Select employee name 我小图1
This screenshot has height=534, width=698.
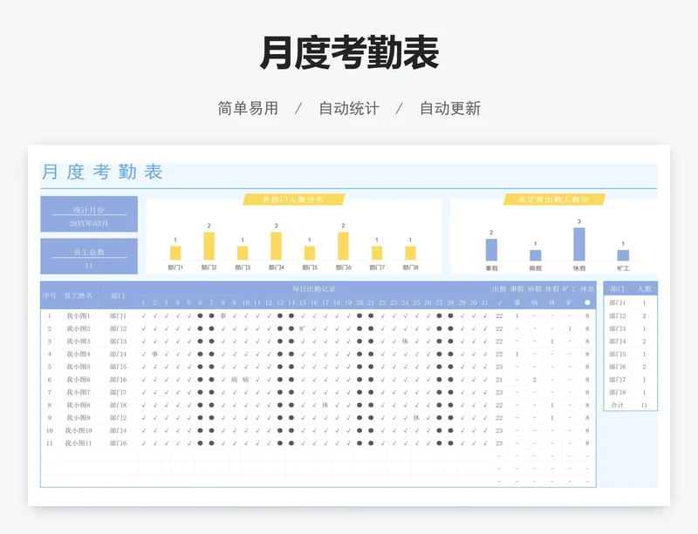(x=79, y=315)
